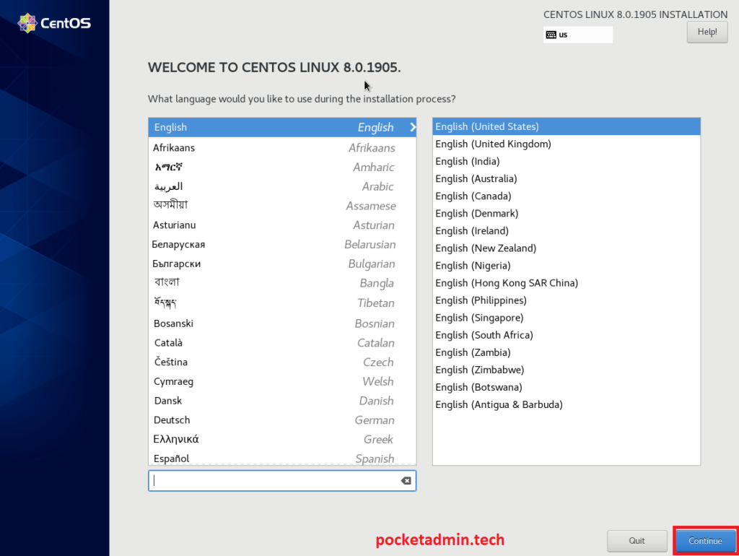Choose English (Philippines) locale
Image resolution: width=739 pixels, height=556 pixels.
click(567, 300)
